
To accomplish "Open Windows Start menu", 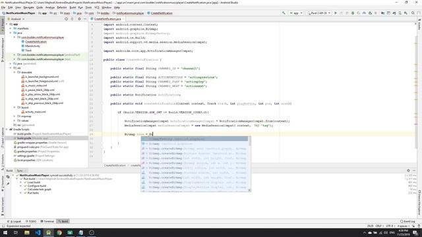I will point(5,232).
